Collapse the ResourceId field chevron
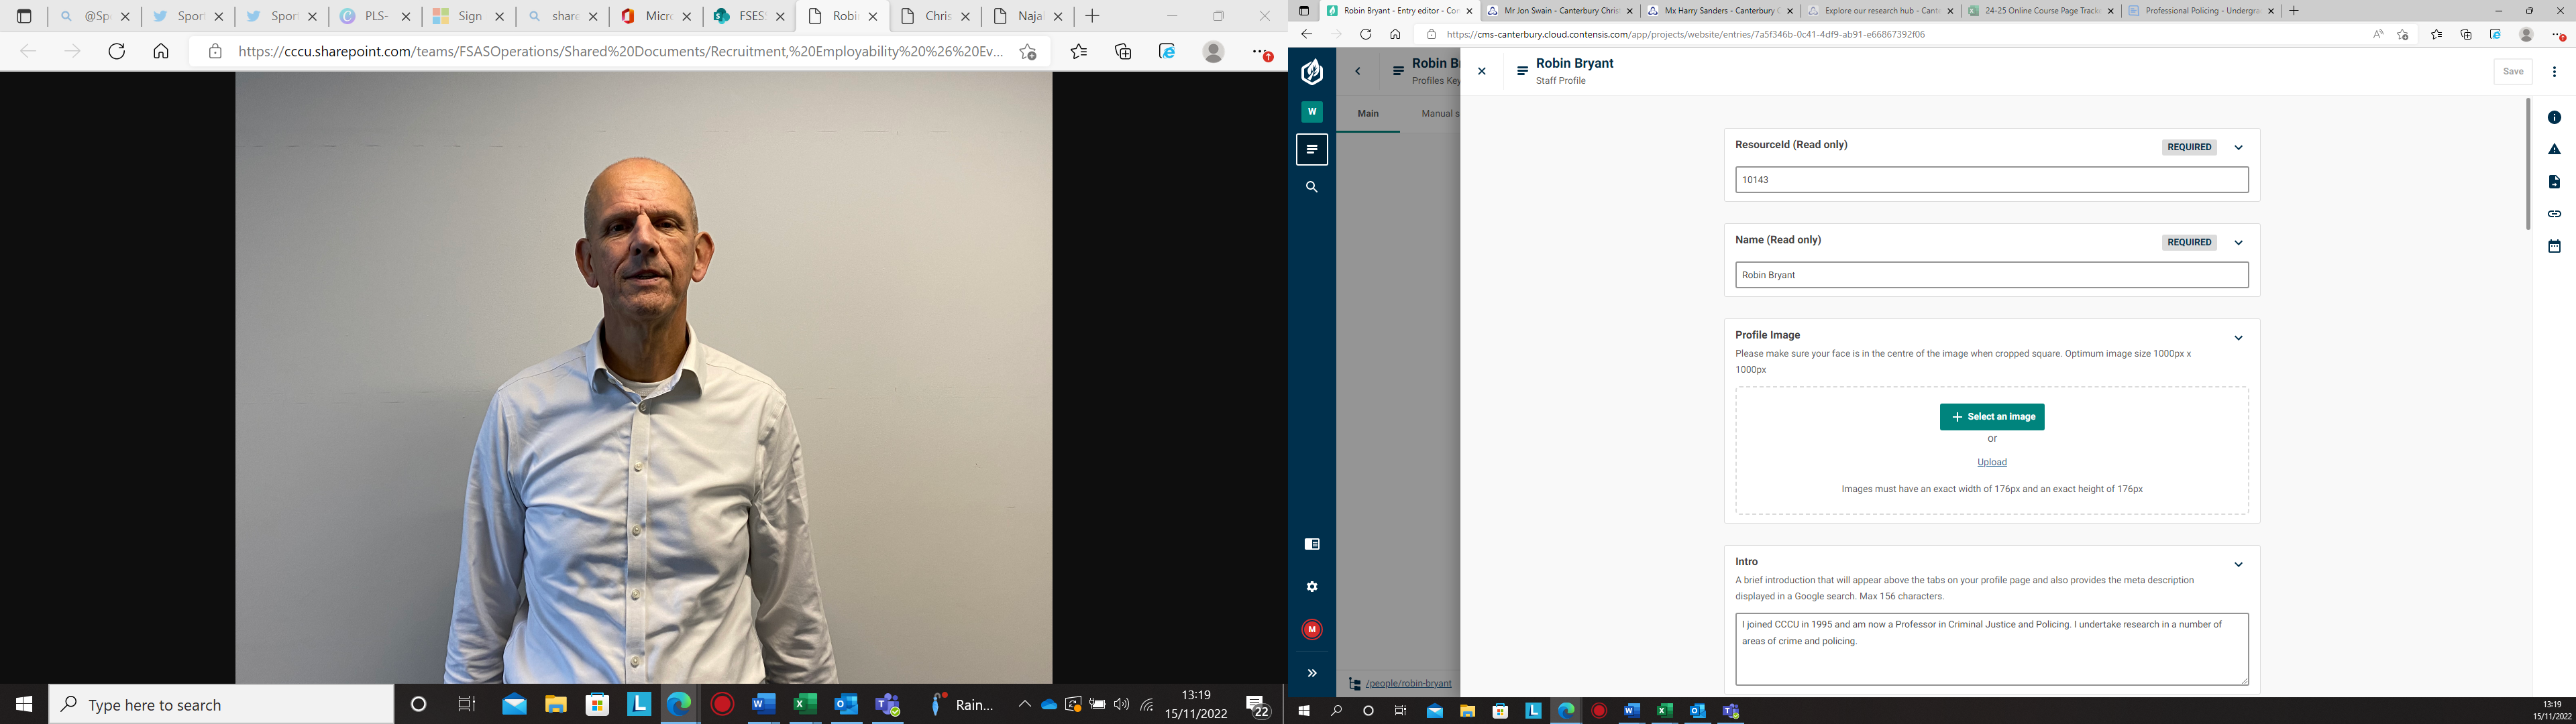Image resolution: width=2576 pixels, height=724 pixels. click(x=2238, y=147)
